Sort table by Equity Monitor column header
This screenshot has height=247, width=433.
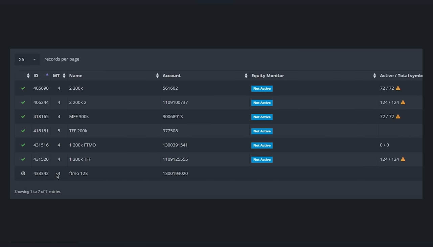pos(268,75)
